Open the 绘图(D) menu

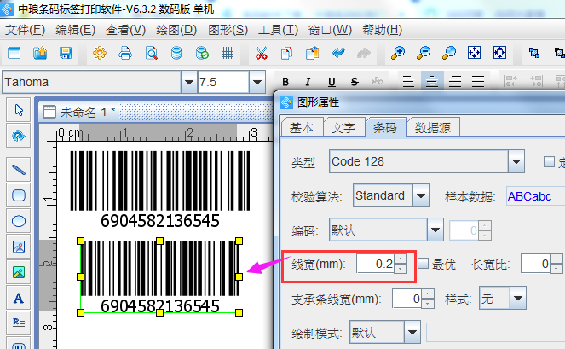click(176, 30)
